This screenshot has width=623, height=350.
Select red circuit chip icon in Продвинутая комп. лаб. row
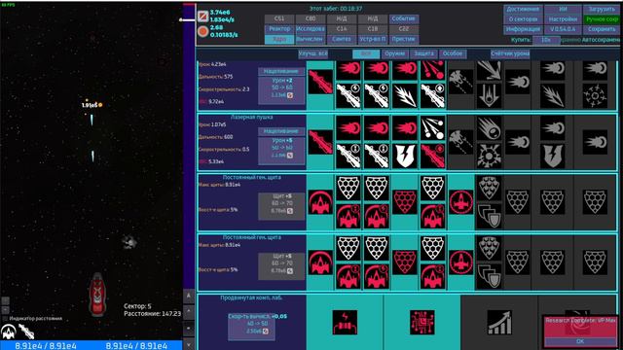pos(421,322)
